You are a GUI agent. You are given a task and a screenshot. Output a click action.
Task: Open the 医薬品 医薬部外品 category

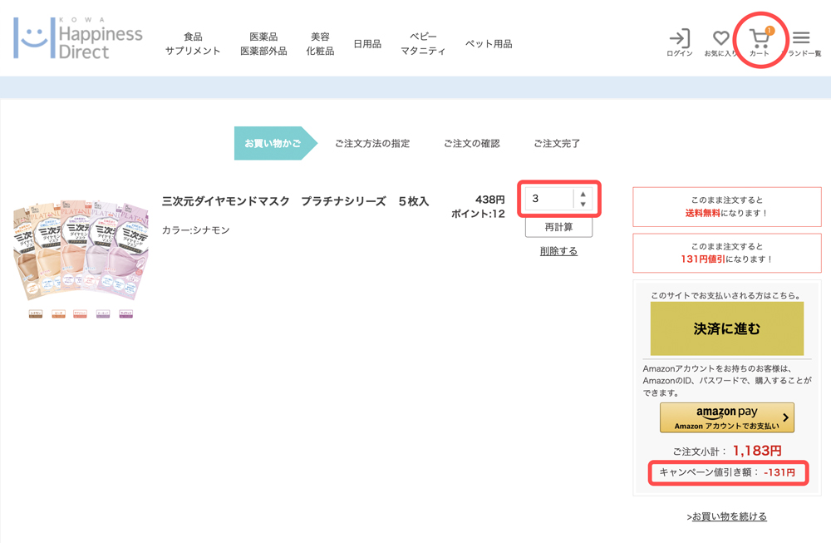263,44
